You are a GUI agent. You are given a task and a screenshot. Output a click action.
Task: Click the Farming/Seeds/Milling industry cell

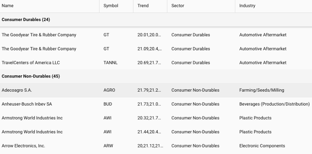coord(262,90)
